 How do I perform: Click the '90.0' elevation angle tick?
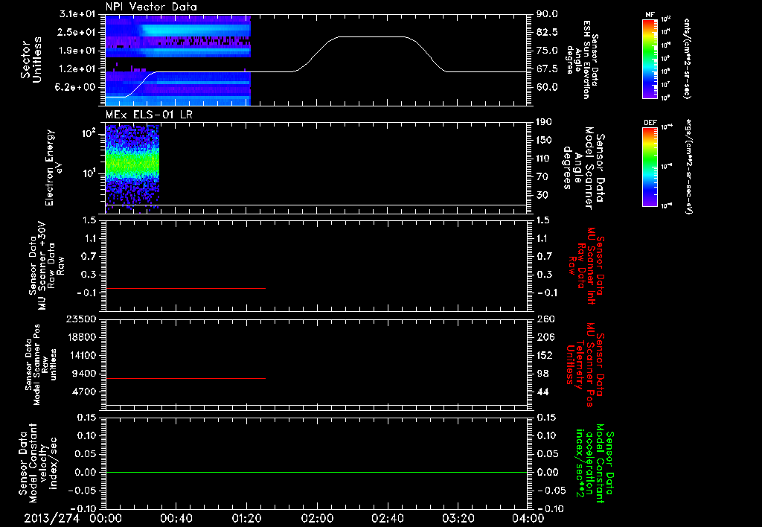click(547, 14)
